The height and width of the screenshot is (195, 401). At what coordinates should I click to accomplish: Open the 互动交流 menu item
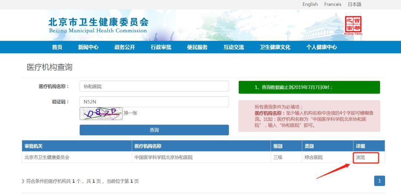point(234,47)
